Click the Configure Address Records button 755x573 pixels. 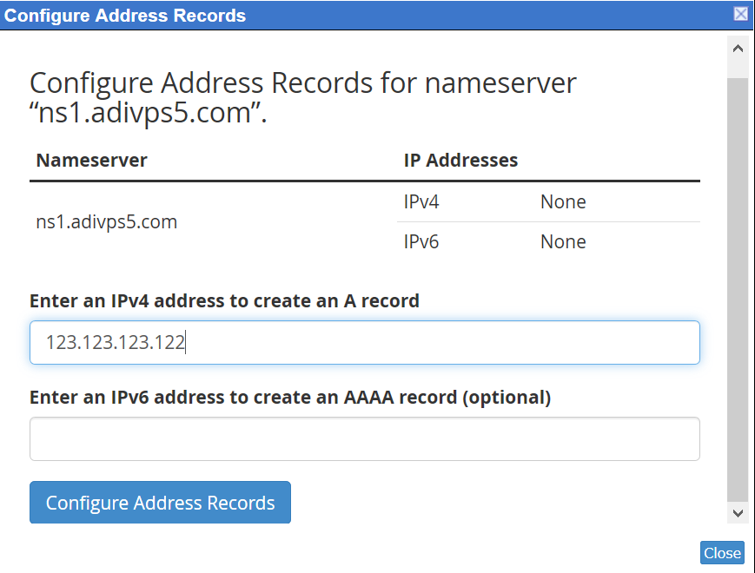(160, 502)
